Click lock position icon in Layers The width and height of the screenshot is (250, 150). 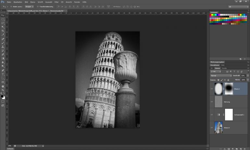[x=225, y=80]
